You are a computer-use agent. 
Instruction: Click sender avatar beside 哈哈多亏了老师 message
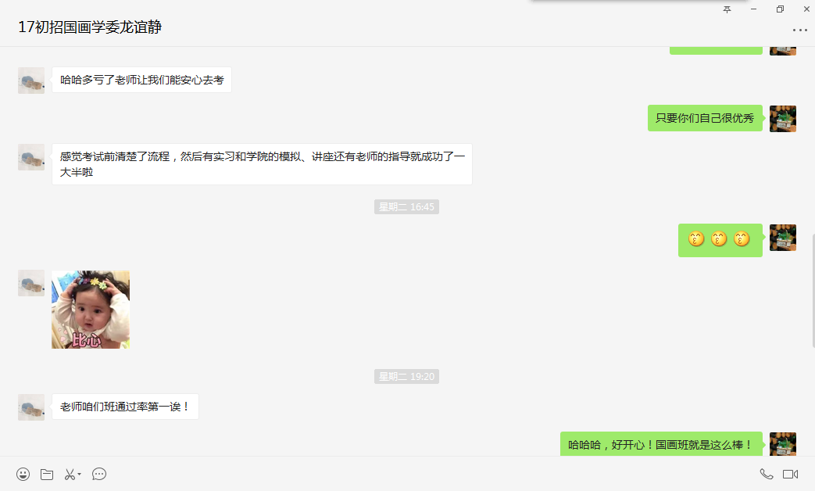tap(31, 80)
